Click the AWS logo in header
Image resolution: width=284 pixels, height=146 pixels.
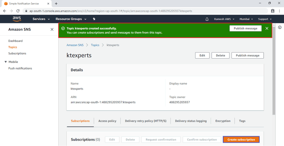pyautogui.click(x=17, y=19)
